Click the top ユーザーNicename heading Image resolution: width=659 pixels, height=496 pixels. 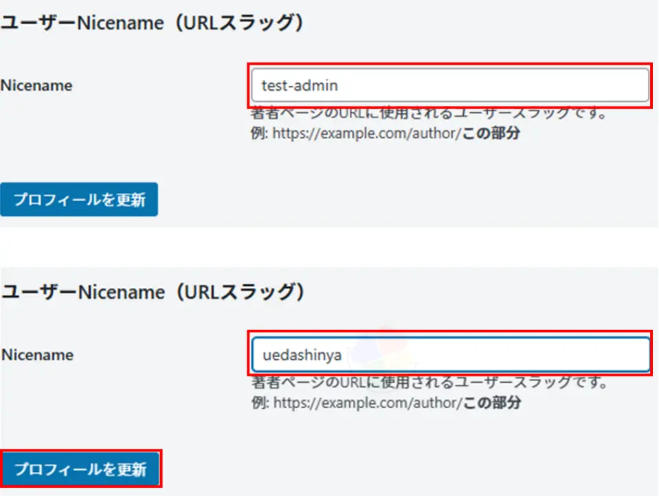tap(152, 23)
